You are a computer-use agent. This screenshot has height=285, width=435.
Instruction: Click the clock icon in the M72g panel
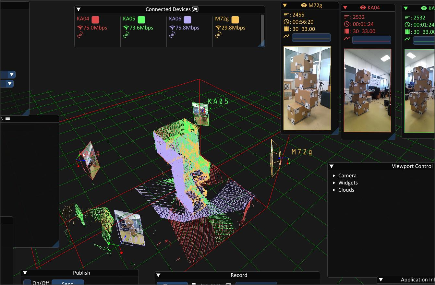tap(286, 22)
